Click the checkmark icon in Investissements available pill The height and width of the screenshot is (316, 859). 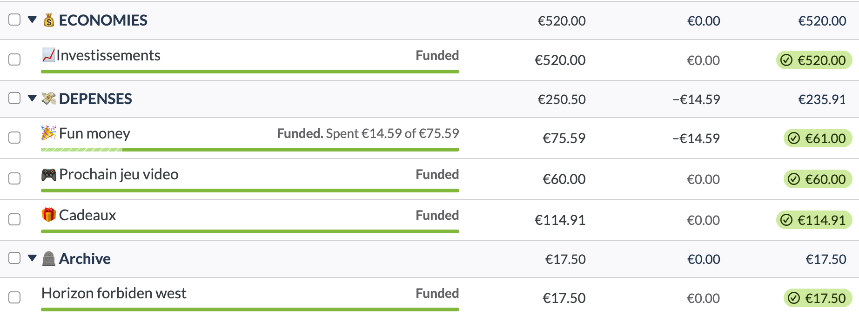[x=786, y=60]
